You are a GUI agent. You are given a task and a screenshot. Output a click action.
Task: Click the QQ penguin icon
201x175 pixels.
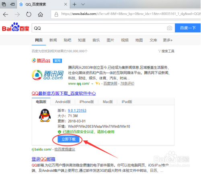(45, 115)
